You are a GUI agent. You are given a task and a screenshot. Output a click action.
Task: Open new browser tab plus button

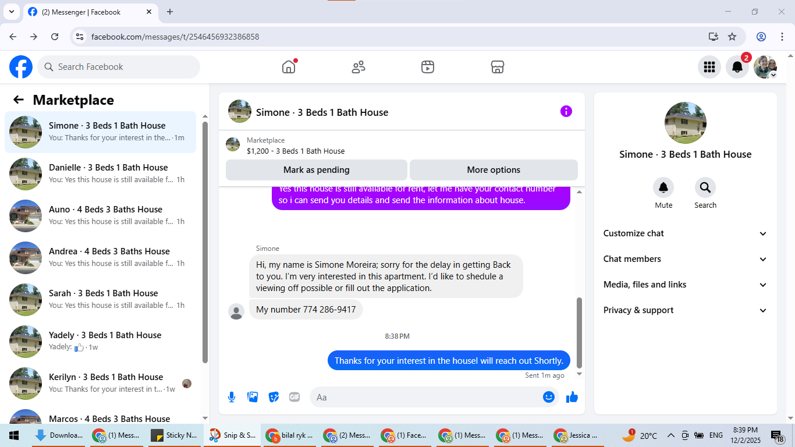[170, 12]
